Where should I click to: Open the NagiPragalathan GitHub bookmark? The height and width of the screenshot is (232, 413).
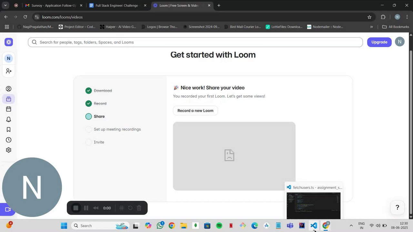[35, 27]
